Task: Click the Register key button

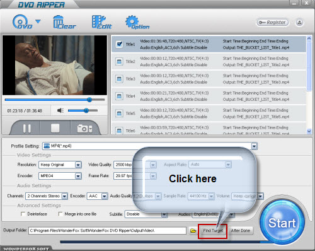Action: pyautogui.click(x=272, y=22)
